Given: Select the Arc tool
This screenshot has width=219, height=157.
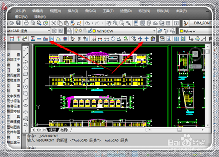Looking at the screenshot, I should tap(25, 81).
